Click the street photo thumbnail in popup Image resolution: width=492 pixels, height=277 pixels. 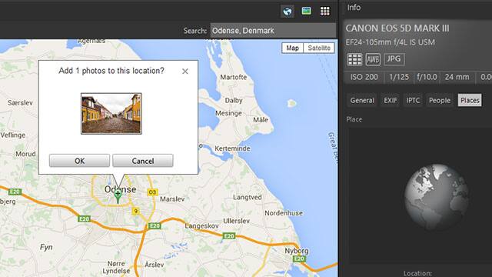tap(111, 113)
